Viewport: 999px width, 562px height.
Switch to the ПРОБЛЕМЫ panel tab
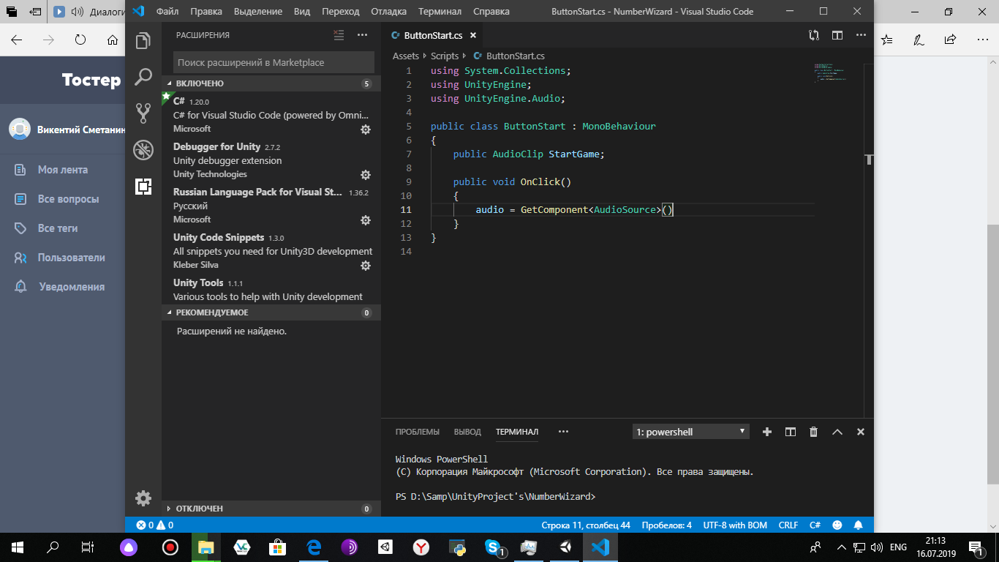coord(418,432)
